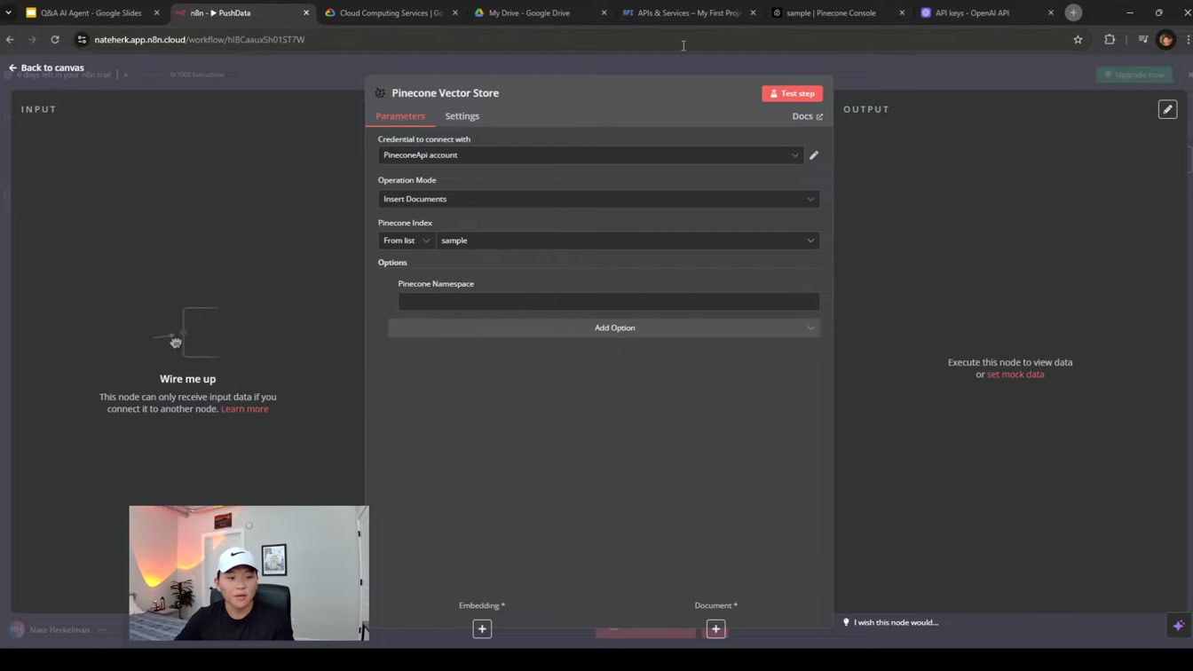Close the Q&A AI Agent Slides tab
This screenshot has width=1193, height=671.
(x=157, y=13)
